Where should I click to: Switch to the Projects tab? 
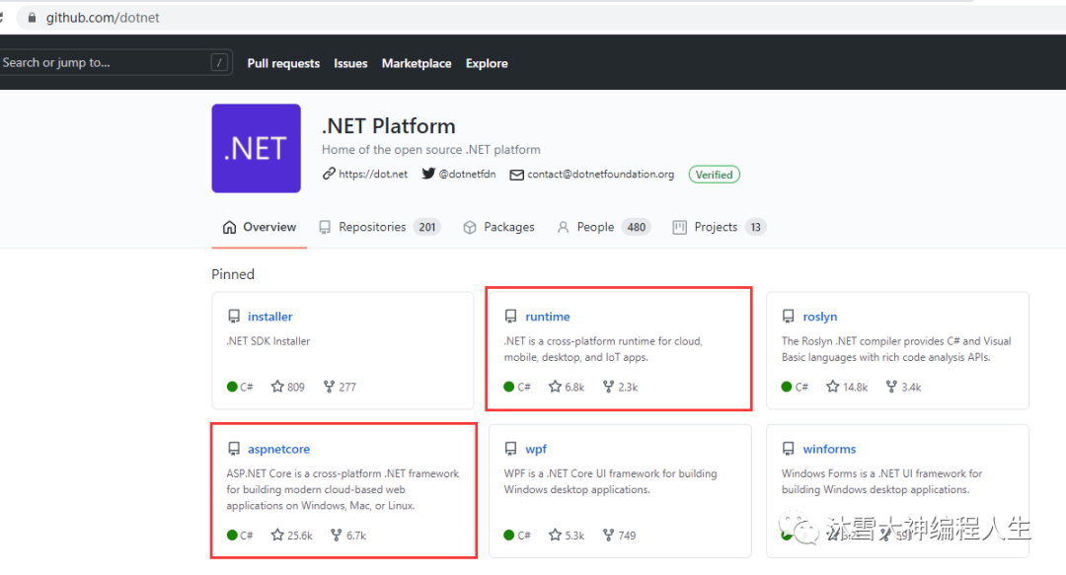tap(719, 227)
